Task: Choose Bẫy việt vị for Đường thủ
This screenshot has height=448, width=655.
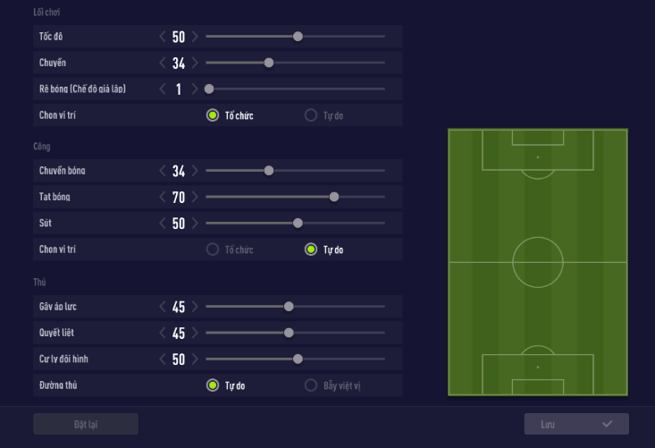Action: click(311, 385)
